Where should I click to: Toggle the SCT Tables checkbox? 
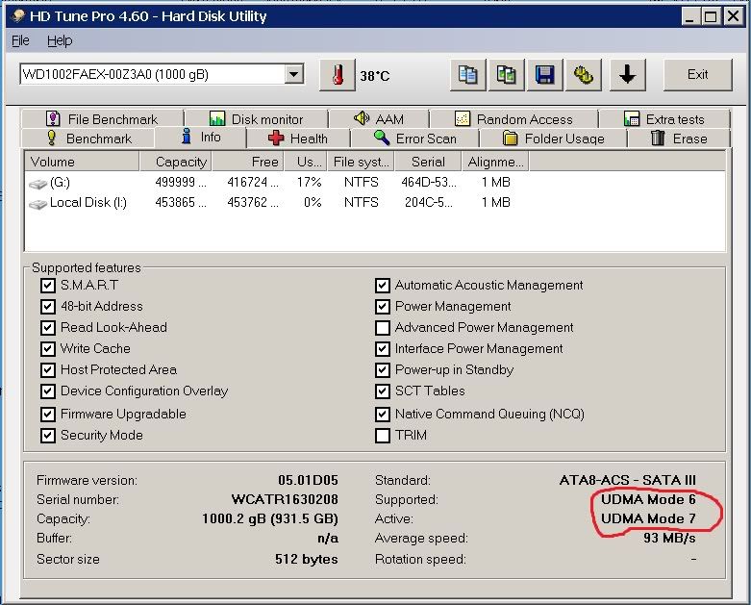[382, 391]
